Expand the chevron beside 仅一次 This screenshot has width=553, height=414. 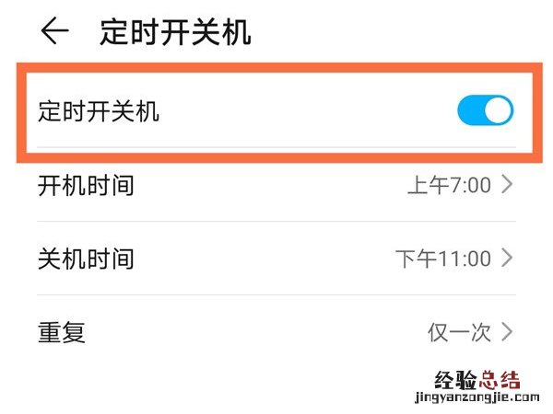pyautogui.click(x=507, y=332)
